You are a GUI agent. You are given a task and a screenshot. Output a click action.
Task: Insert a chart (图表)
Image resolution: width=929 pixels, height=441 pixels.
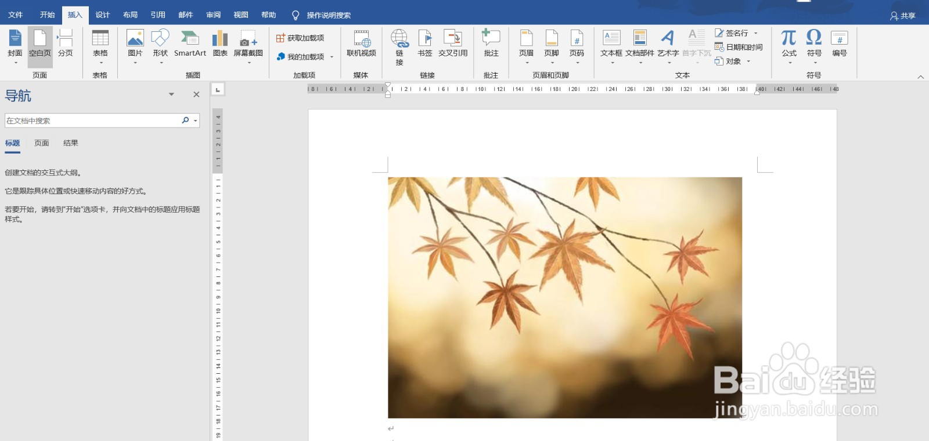[220, 43]
